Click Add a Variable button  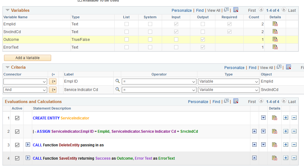tap(28, 58)
